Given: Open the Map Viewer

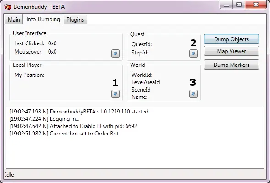Looking at the screenshot, I should coord(231,51).
